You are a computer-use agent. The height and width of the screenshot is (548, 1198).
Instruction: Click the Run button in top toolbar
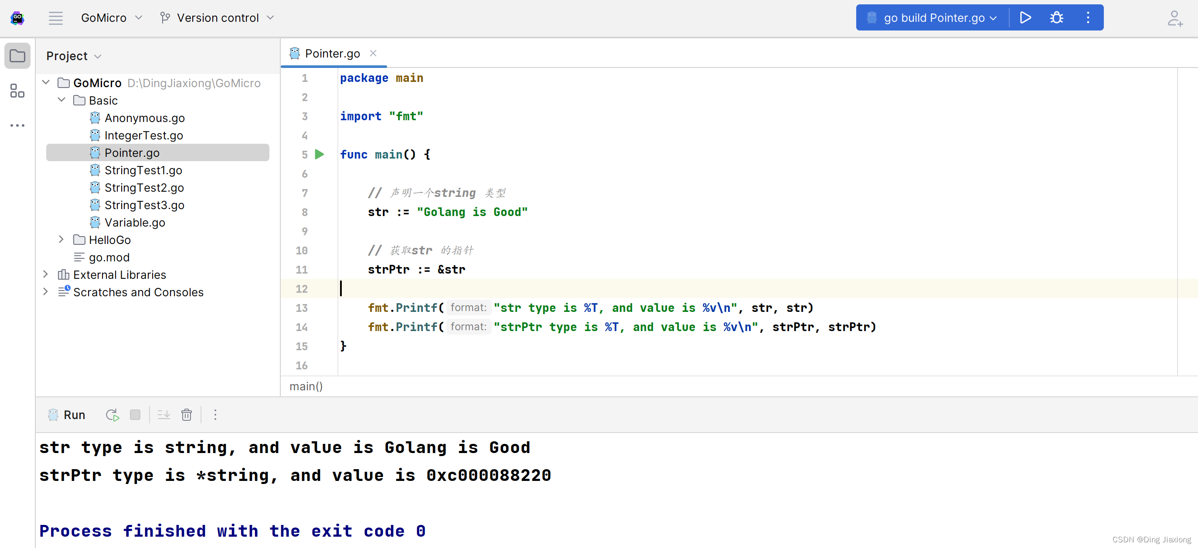[x=1025, y=18]
